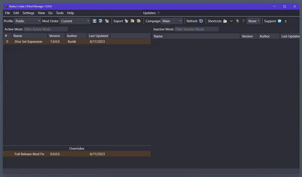Open the Tools menu
The height and width of the screenshot is (177, 302).
[x=60, y=13]
